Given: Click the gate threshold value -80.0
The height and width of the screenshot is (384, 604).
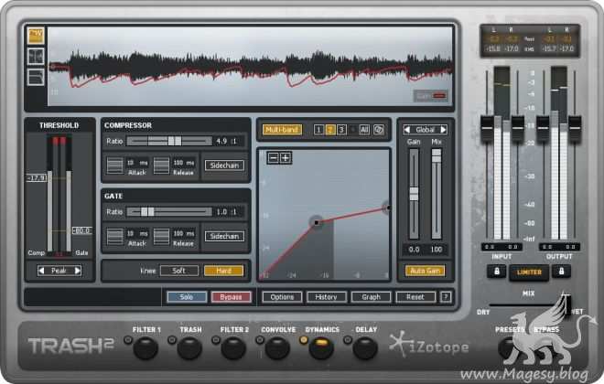Looking at the screenshot, I should pyautogui.click(x=81, y=230).
